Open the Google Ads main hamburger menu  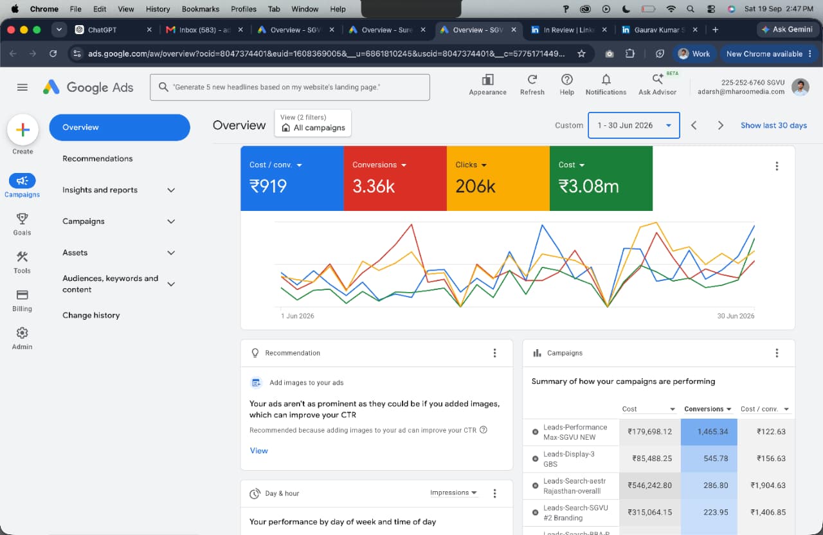[23, 87]
